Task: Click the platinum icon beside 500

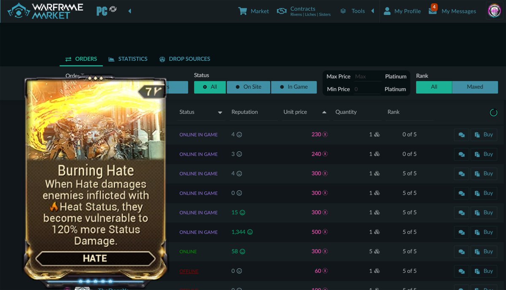Action: click(x=325, y=232)
